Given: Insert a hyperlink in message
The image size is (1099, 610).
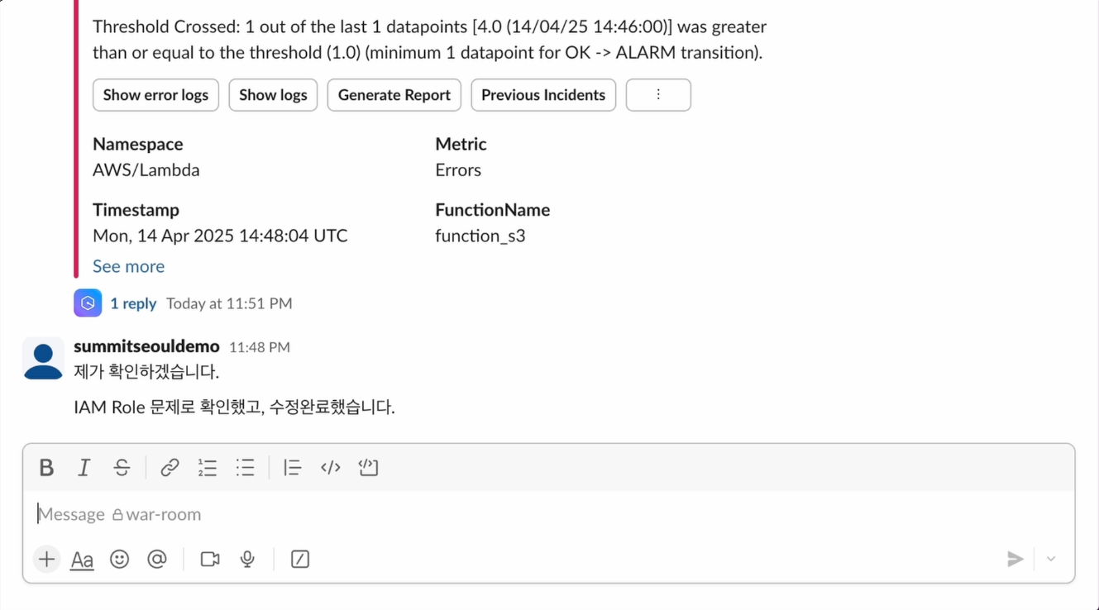Looking at the screenshot, I should tap(170, 468).
